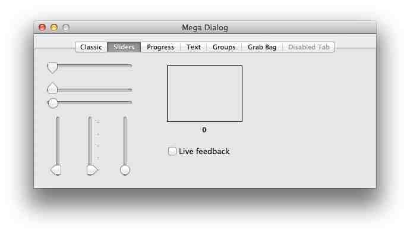The height and width of the screenshot is (235, 410).
Task: Click the upward-pointing thumb of second horizontal slider
Action: pos(52,88)
